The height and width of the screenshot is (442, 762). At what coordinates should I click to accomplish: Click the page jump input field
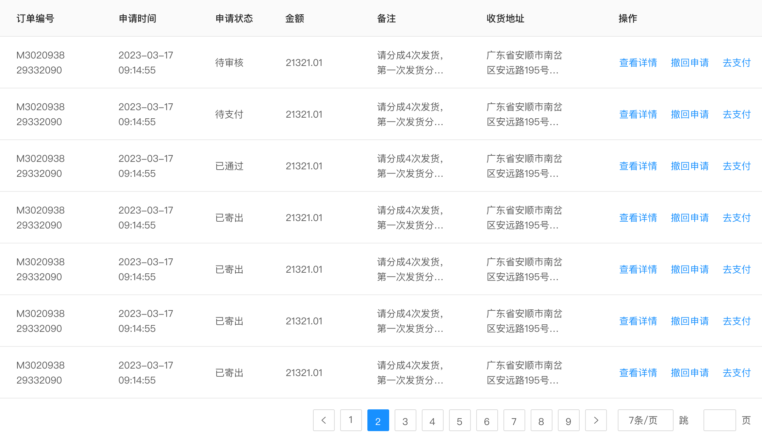tap(719, 420)
